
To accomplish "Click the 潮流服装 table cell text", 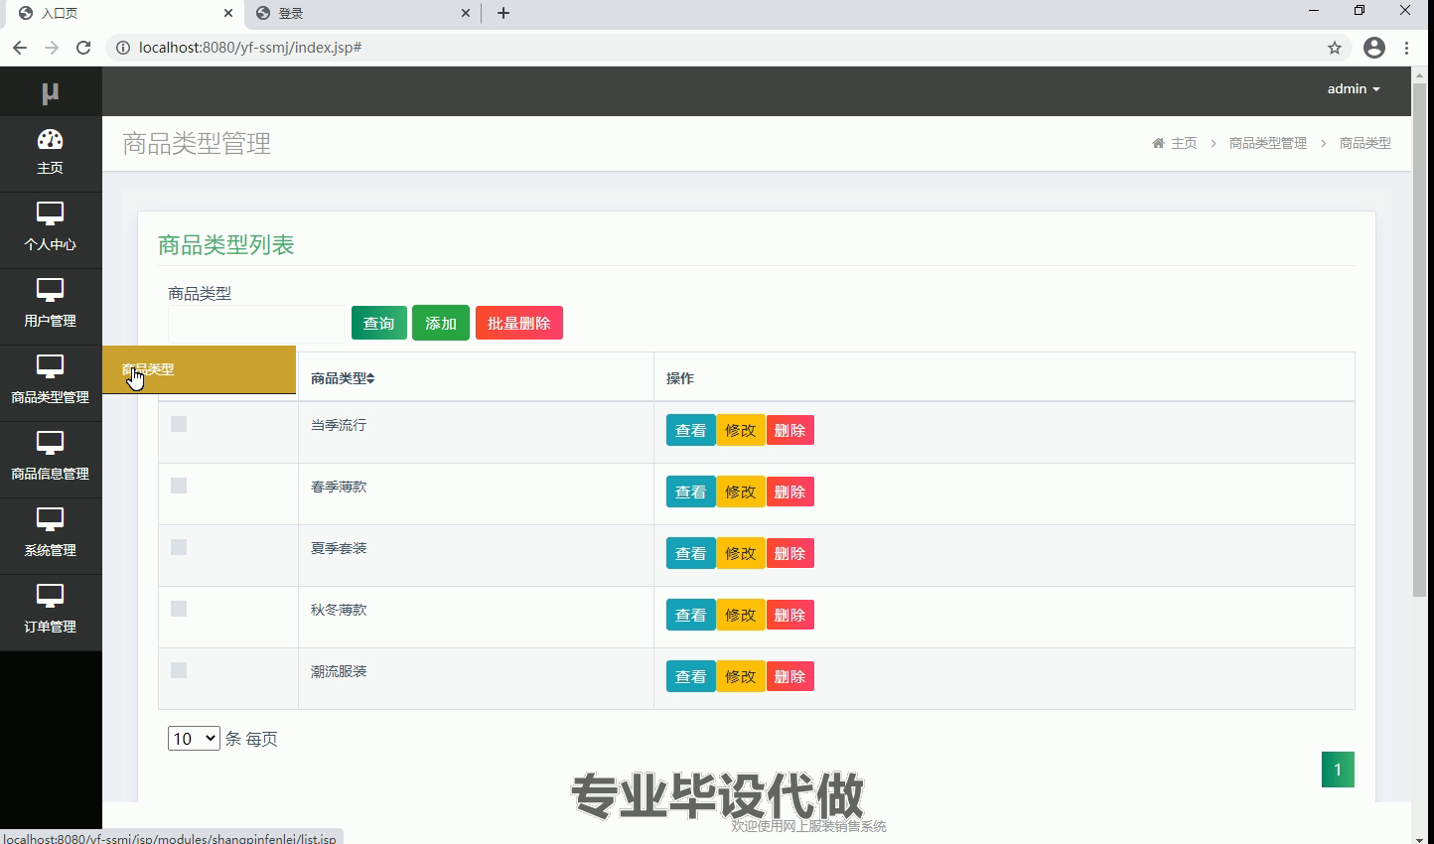I will click(x=339, y=671).
